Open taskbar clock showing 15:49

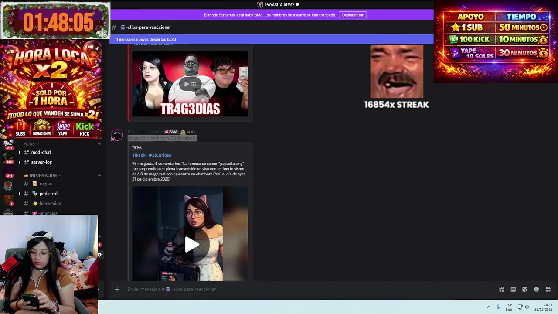point(544,307)
